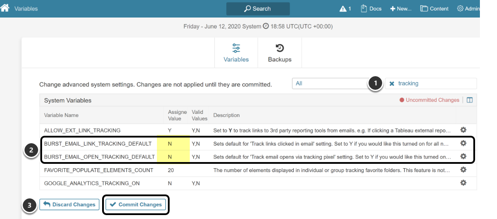
Task: Click gear icon for FAVORITE_POPULATE_ELEMENTS_COUNT row
Action: coord(463,170)
